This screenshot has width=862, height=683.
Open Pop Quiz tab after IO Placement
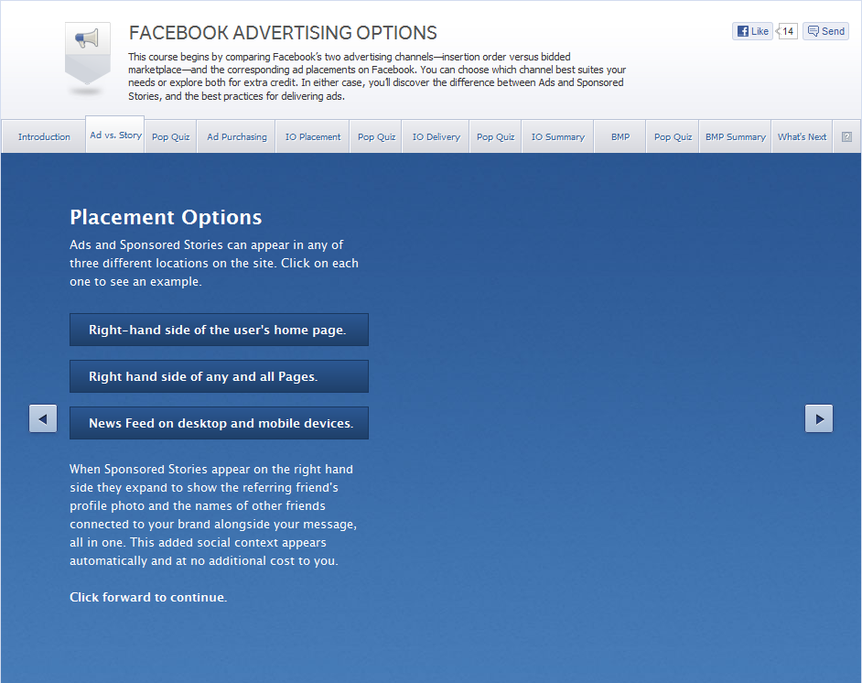(377, 137)
